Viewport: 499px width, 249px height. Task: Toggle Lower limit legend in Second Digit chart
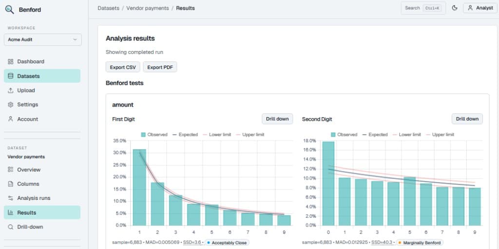click(x=407, y=135)
